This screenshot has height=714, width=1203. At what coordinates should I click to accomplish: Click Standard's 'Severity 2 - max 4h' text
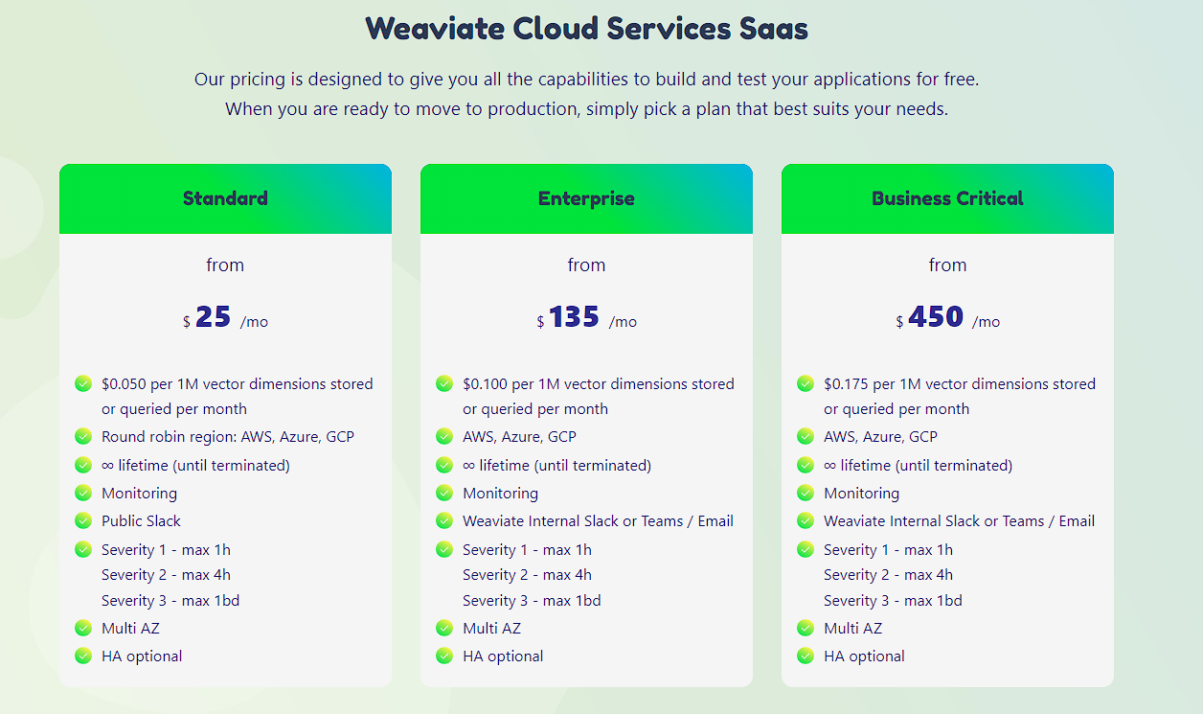166,575
